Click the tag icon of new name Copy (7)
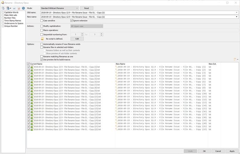Image resolution: width=240 pixels, height=154 pixels. click(116, 85)
